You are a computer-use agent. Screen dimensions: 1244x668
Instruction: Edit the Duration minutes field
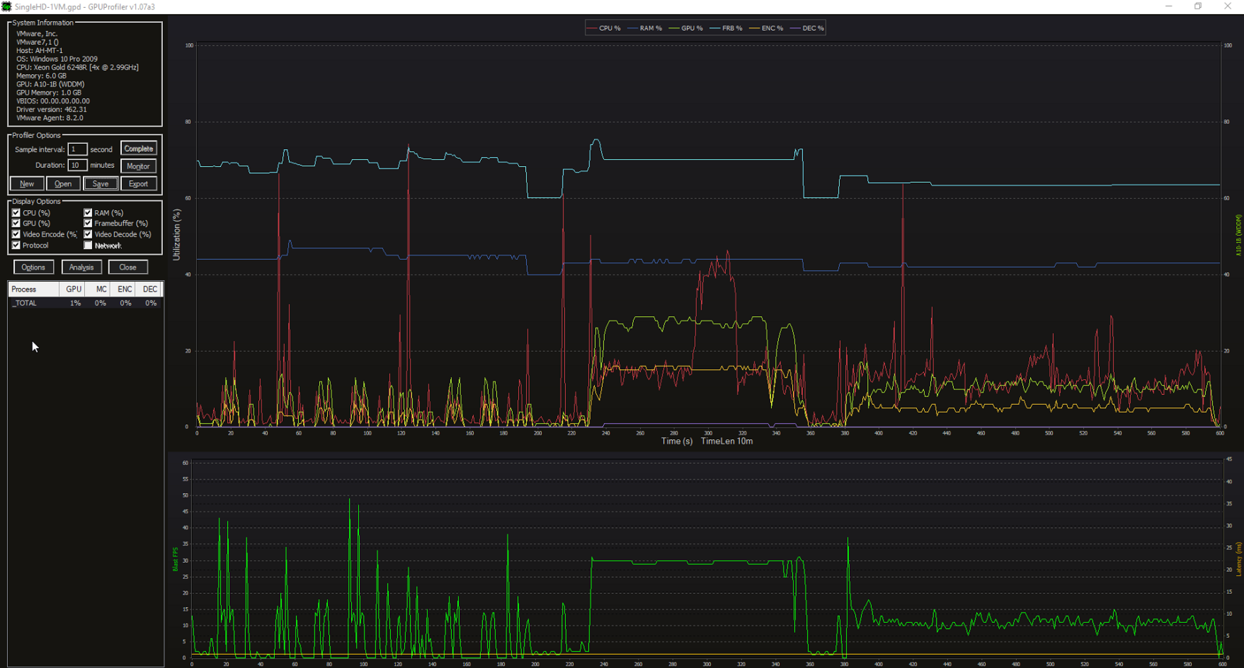[x=78, y=165]
